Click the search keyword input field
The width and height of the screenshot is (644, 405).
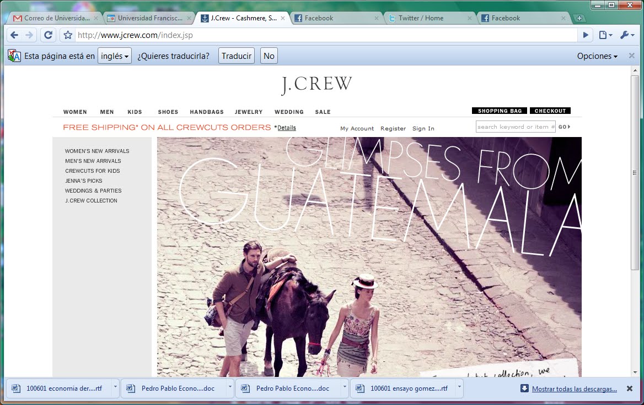[x=516, y=127]
